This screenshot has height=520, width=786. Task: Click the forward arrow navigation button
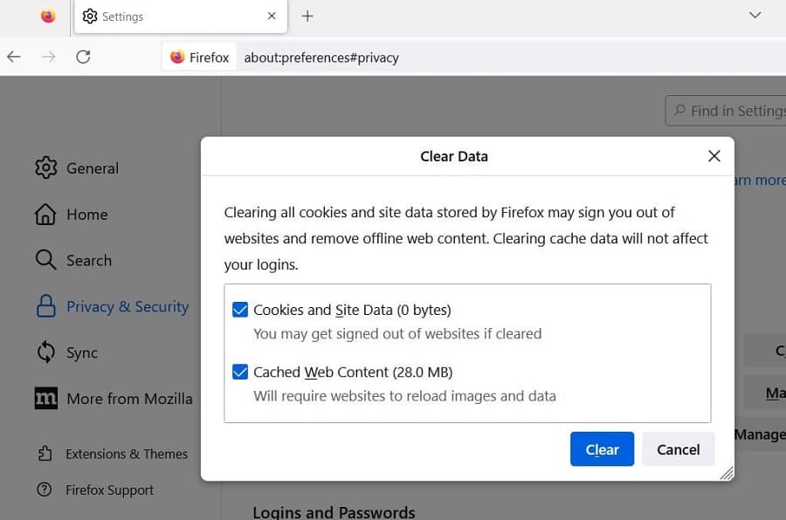click(x=49, y=57)
